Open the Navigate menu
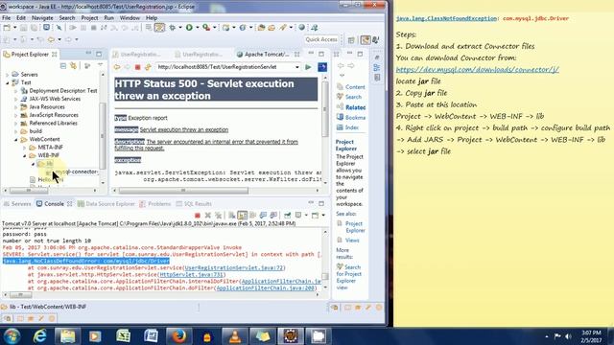The image size is (614, 345). pos(42,18)
